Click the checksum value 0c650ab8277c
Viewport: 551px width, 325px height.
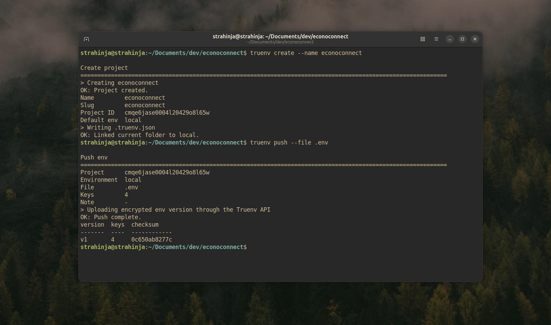click(152, 240)
